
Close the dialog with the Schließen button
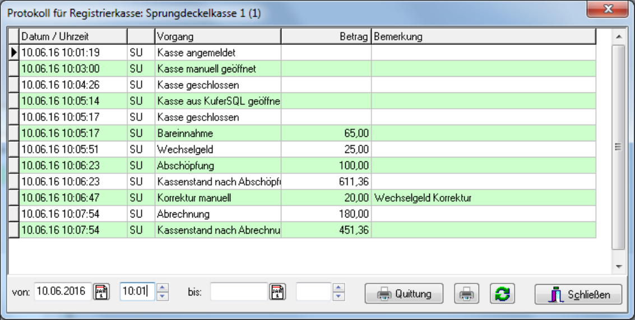(578, 294)
